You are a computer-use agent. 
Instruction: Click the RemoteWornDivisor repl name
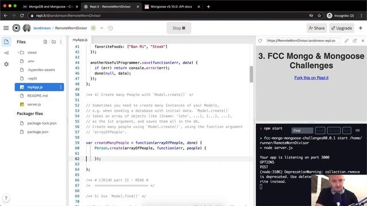71,28
